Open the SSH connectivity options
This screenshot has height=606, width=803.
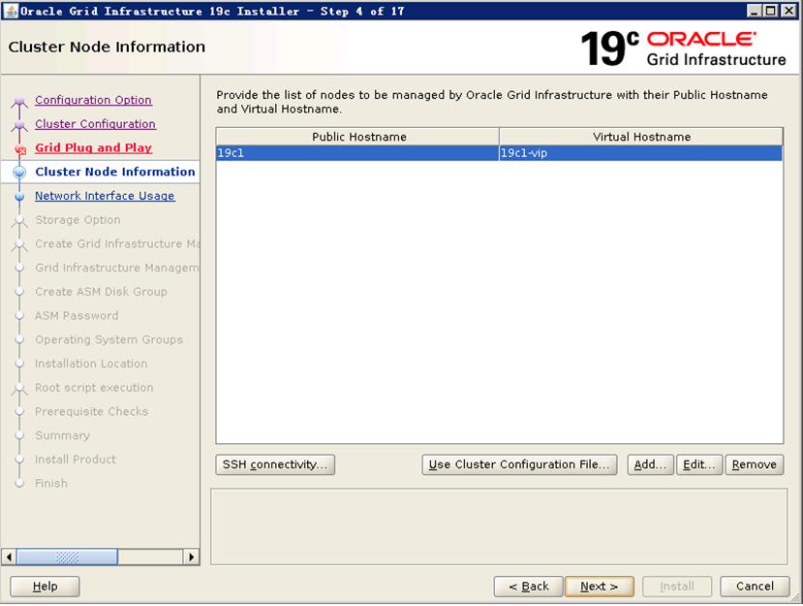click(x=275, y=464)
